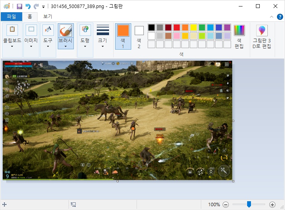Click the 크기 line thickness icon
This screenshot has width=285, height=210.
click(103, 30)
